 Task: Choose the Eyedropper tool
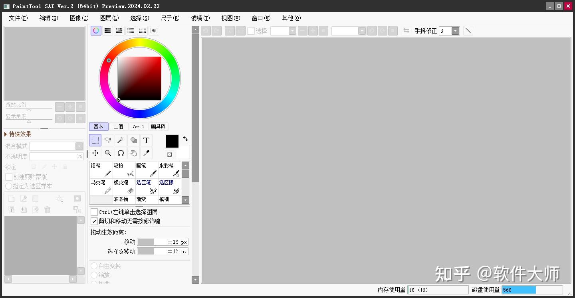click(x=146, y=153)
